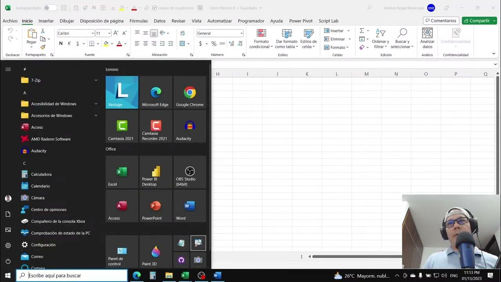This screenshot has height=282, width=501.
Task: Click the percent style icon
Action: pos(214,43)
